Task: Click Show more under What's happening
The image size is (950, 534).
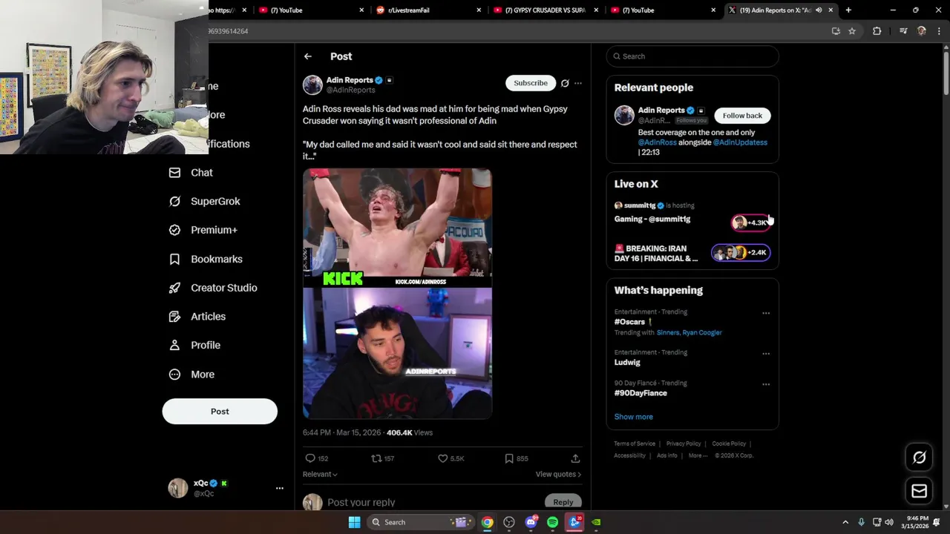Action: coord(634,417)
